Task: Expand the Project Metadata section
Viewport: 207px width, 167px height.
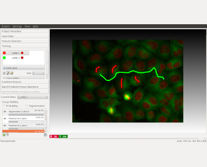Action: tap(25, 31)
